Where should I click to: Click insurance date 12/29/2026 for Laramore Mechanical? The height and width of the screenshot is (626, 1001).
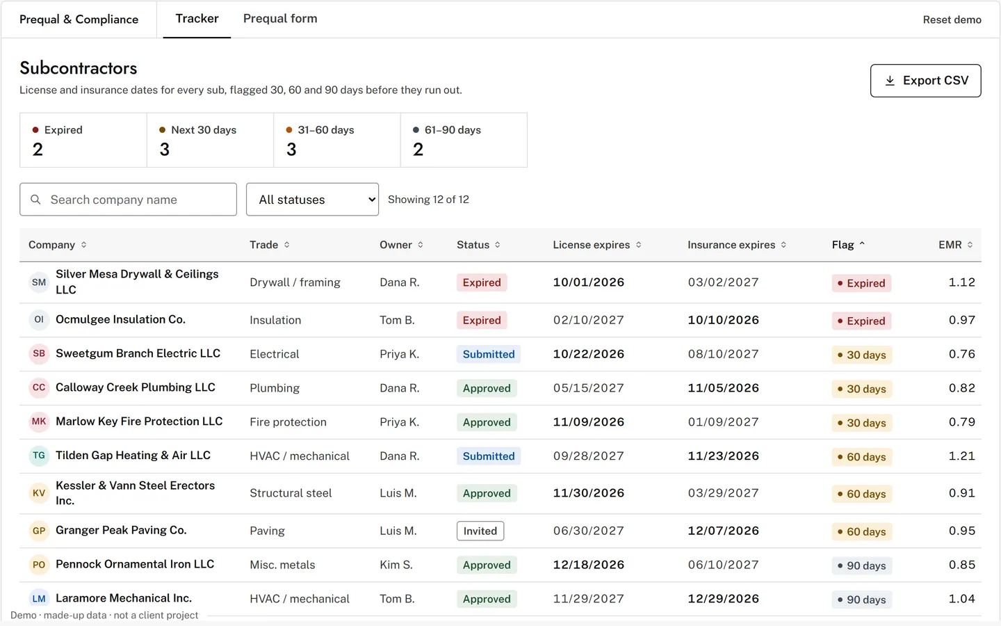723,599
